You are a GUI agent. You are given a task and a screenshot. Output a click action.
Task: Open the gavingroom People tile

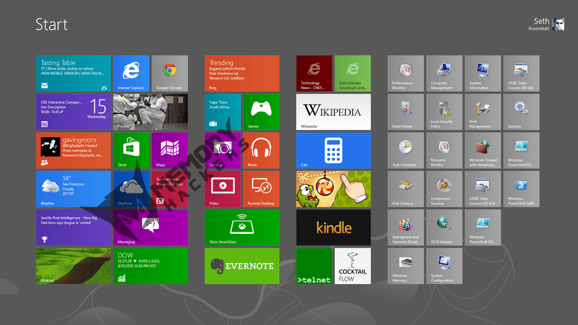[x=73, y=150]
